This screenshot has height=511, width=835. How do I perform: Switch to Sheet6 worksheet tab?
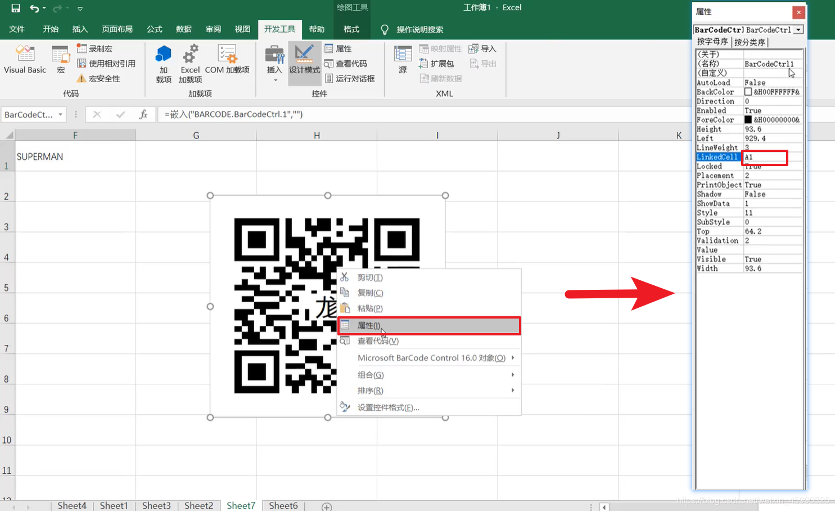[x=283, y=505]
